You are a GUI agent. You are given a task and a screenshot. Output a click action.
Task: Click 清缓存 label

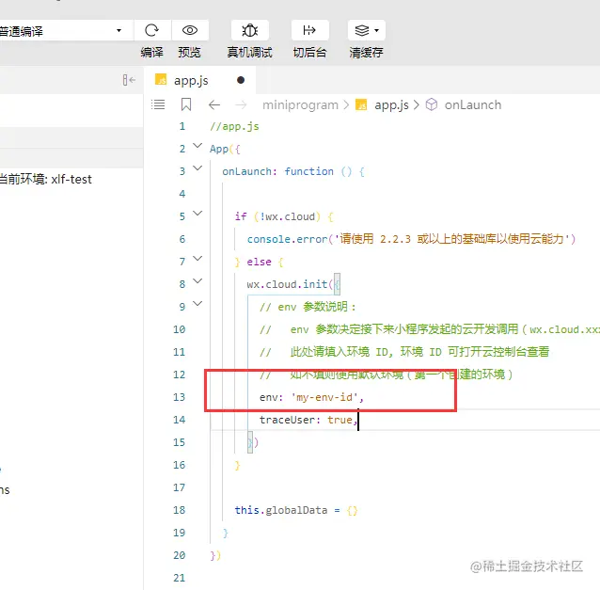[x=366, y=52]
